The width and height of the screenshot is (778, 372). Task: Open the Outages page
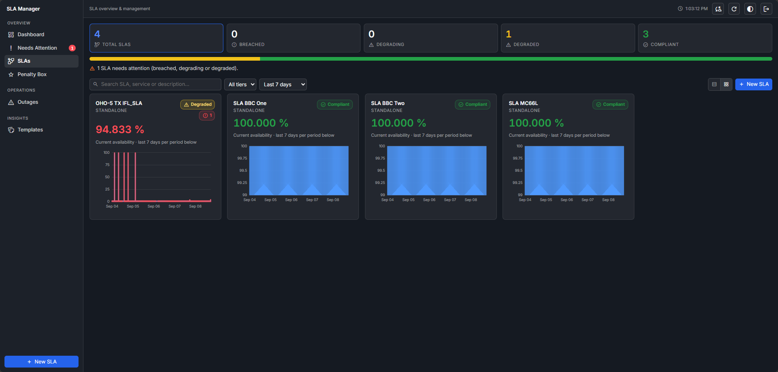click(42, 102)
